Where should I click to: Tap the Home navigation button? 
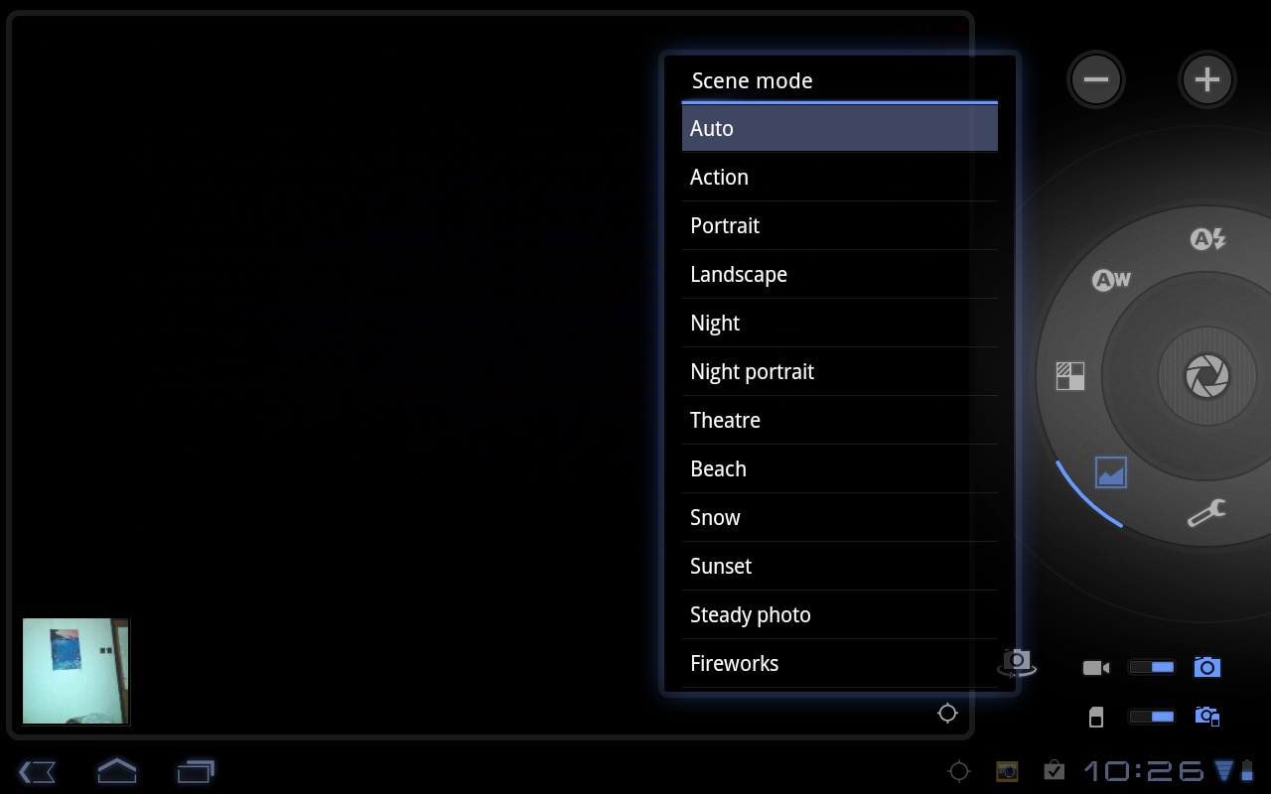[116, 770]
